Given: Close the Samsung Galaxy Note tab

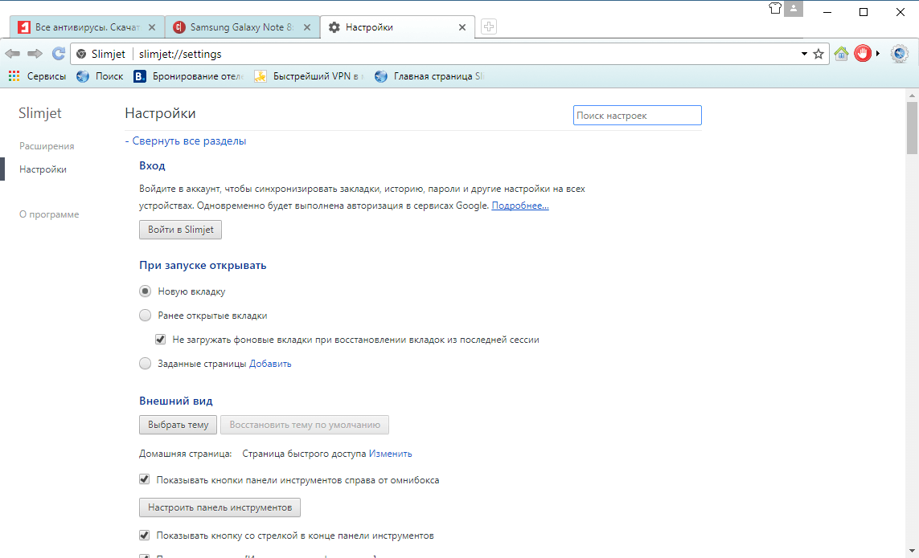Looking at the screenshot, I should [306, 27].
